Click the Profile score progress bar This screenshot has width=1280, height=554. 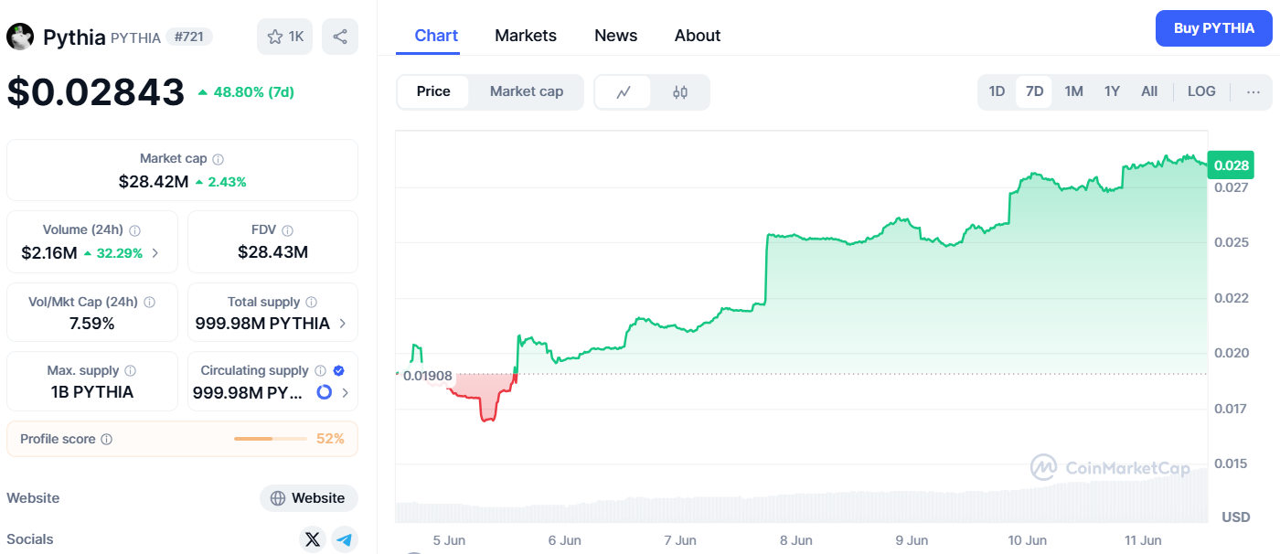(271, 439)
